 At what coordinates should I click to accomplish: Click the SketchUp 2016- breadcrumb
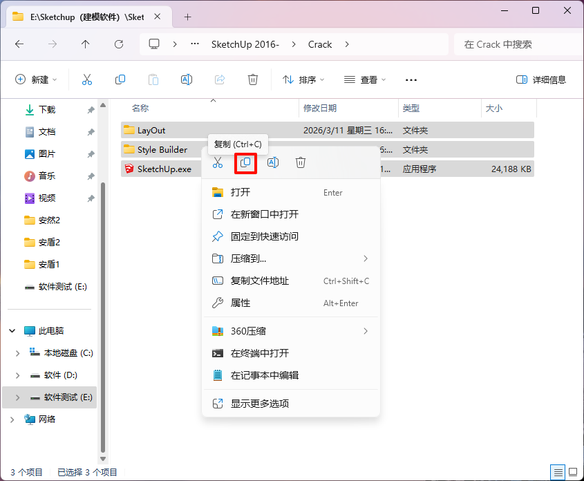pyautogui.click(x=245, y=44)
